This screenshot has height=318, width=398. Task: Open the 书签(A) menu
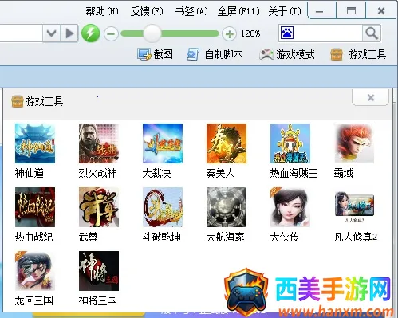pyautogui.click(x=191, y=11)
